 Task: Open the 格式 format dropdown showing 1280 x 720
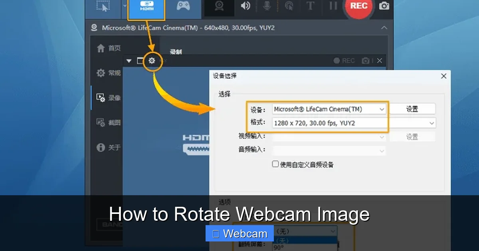354,123
